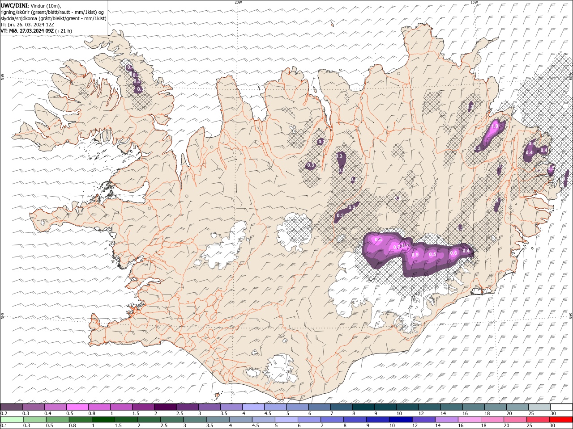The height and width of the screenshot is (429, 573).
Task: Click the 1.0 snowfall value label
Action: 495,126
